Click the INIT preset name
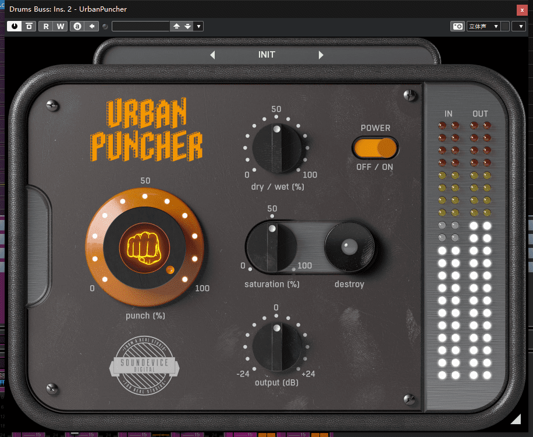Image resolution: width=533 pixels, height=437 pixels. [266, 55]
